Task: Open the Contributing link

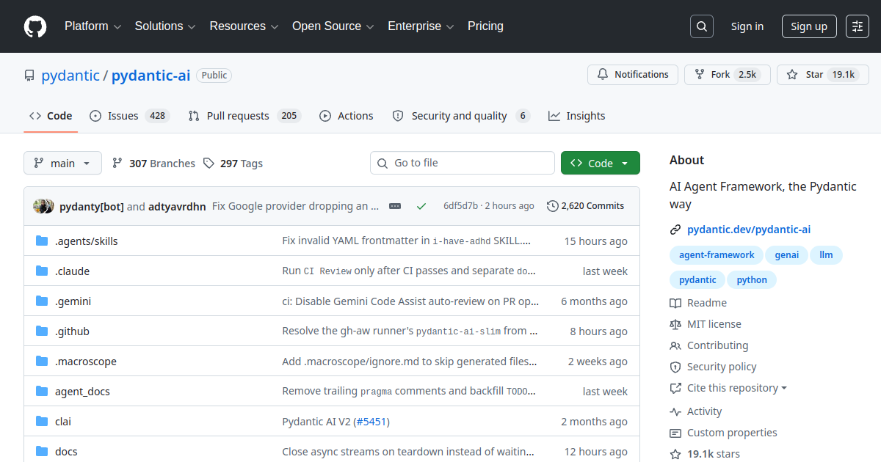Action: tap(709, 345)
